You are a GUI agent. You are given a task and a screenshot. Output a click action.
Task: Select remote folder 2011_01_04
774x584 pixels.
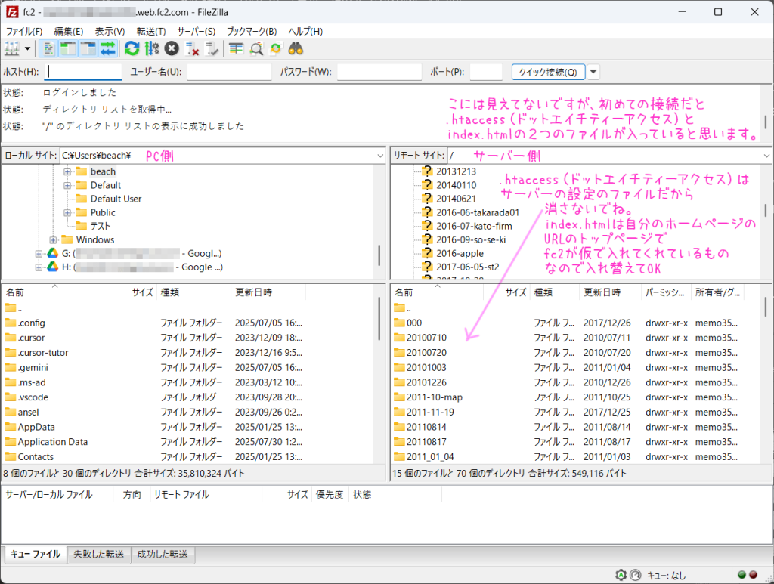click(x=430, y=457)
